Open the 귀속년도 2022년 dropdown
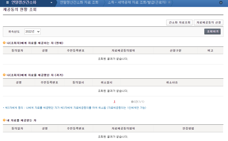 [x=32, y=32]
